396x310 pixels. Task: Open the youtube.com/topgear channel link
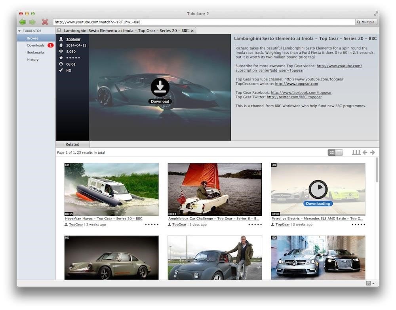pyautogui.click(x=314, y=79)
